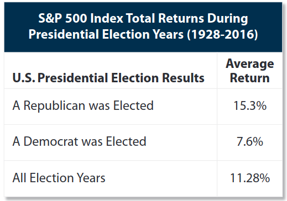Click the word Republican in first row
Viewport: 287px width, 201px height.
[55, 106]
